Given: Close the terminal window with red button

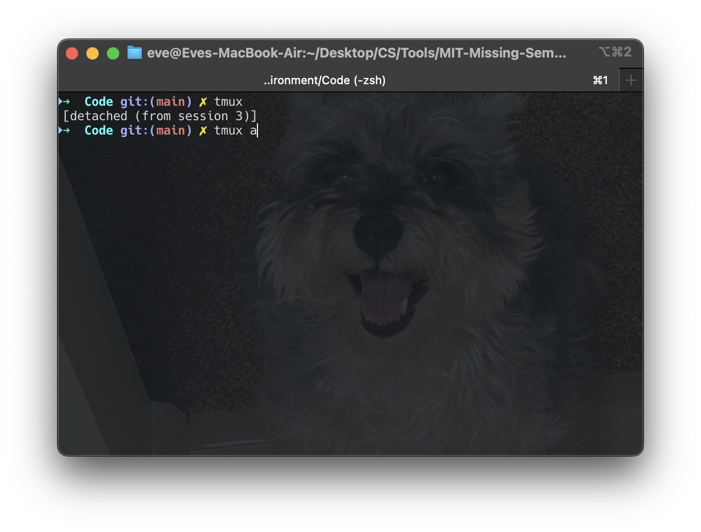Looking at the screenshot, I should [x=72, y=53].
